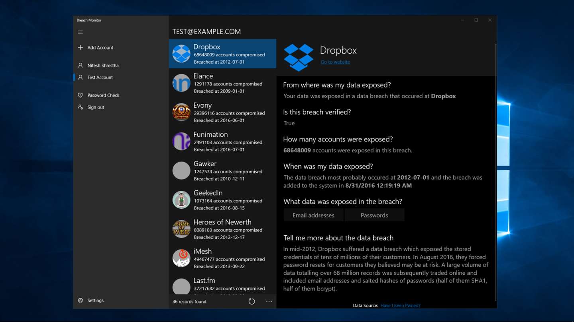
Task: Click the Dropbox avatar in the list
Action: [181, 54]
